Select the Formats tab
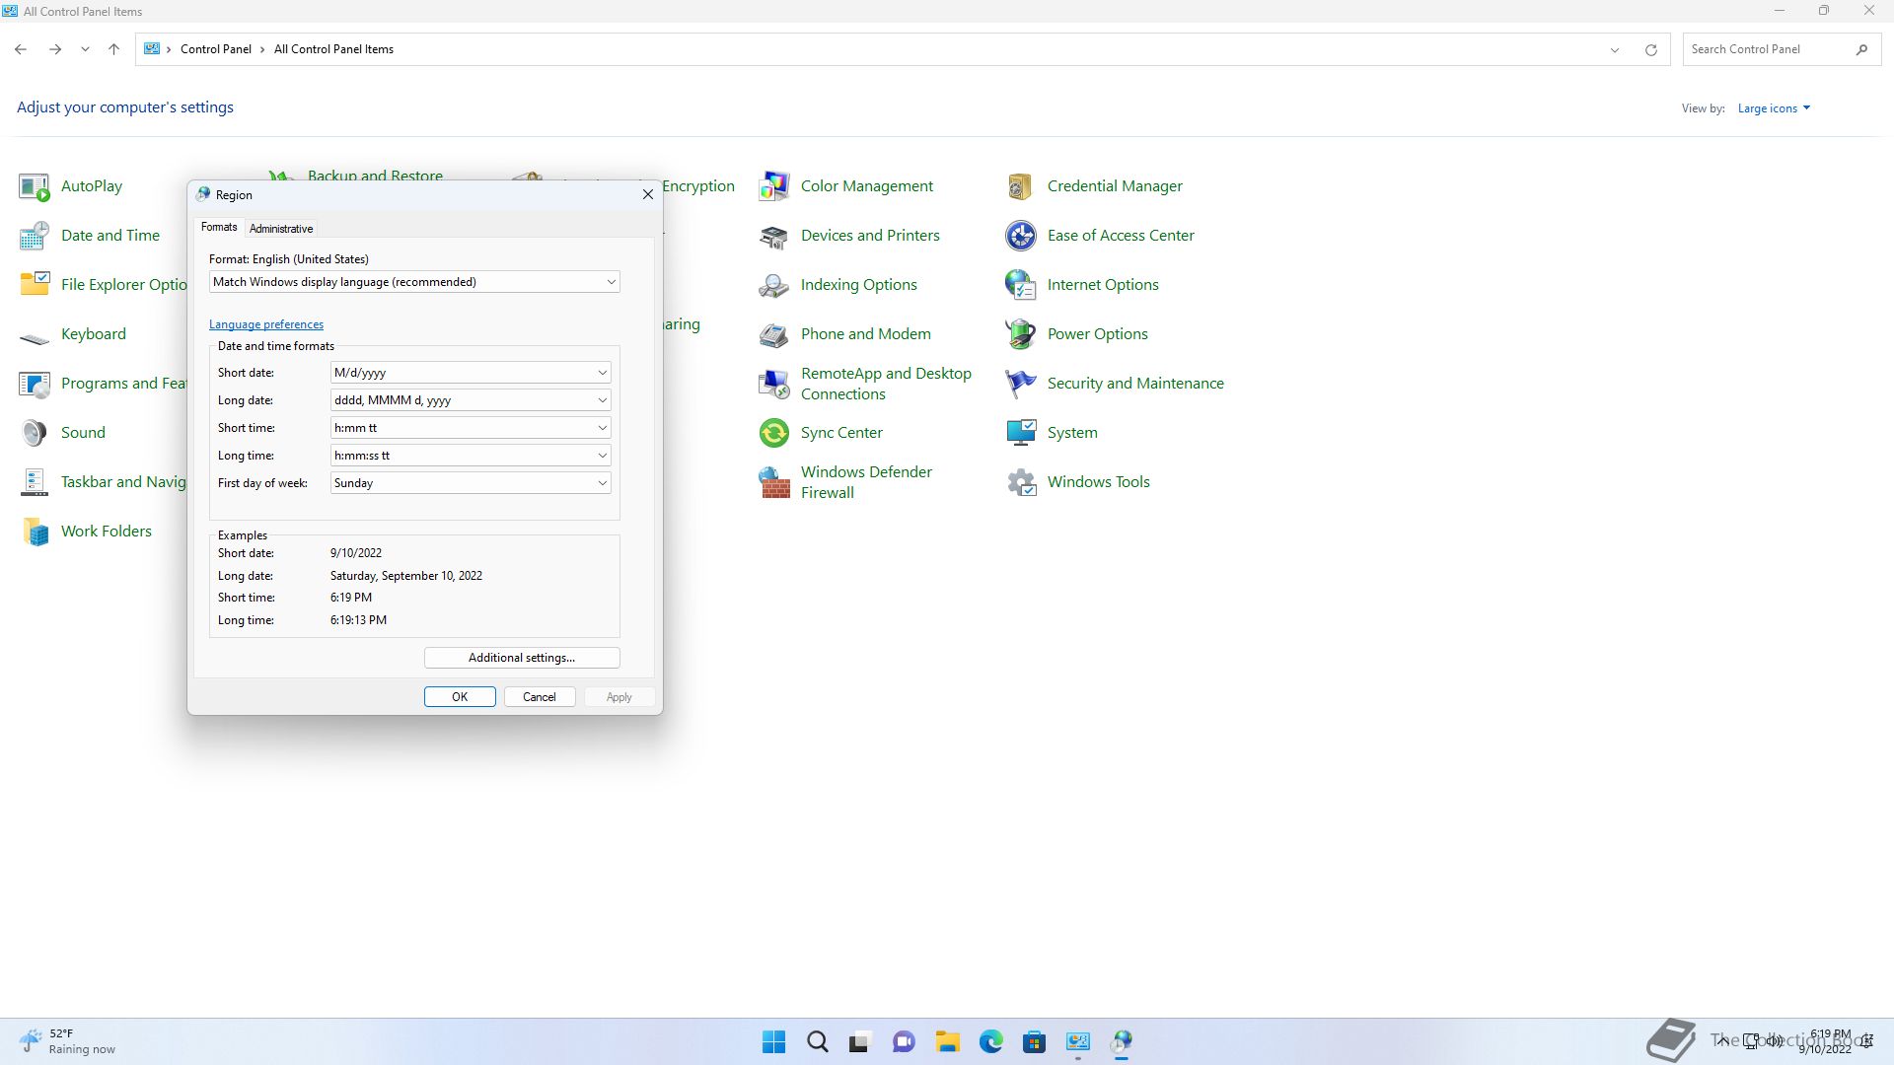This screenshot has width=1894, height=1065. pos(219,227)
